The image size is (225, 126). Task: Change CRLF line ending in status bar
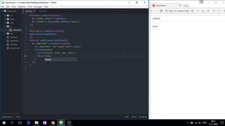(127, 117)
